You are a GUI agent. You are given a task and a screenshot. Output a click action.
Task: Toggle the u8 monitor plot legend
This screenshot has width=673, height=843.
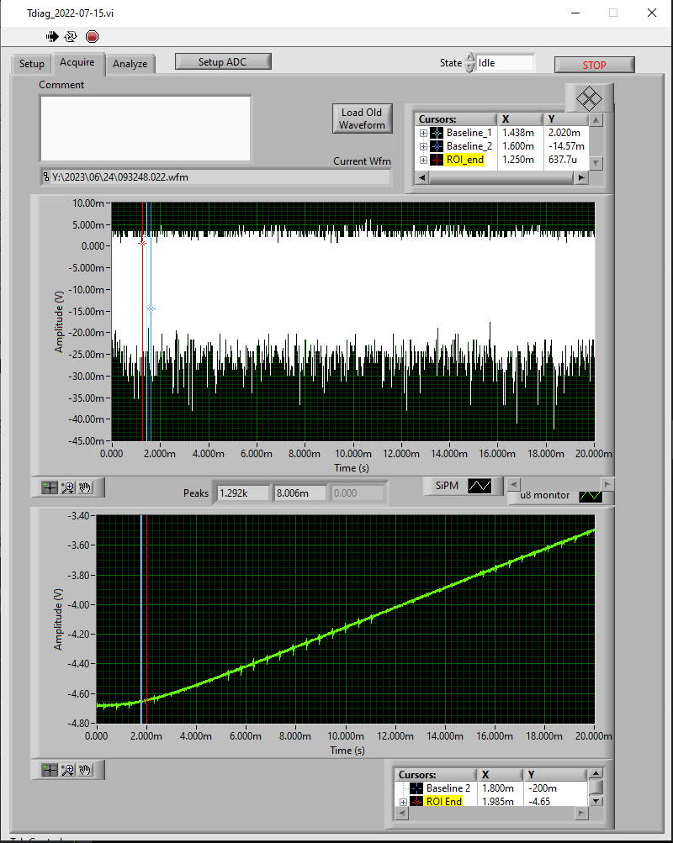click(x=591, y=495)
